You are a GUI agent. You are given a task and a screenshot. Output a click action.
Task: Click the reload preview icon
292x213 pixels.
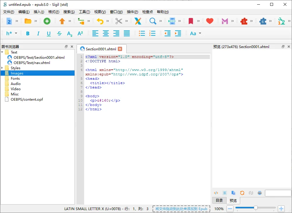242,193
